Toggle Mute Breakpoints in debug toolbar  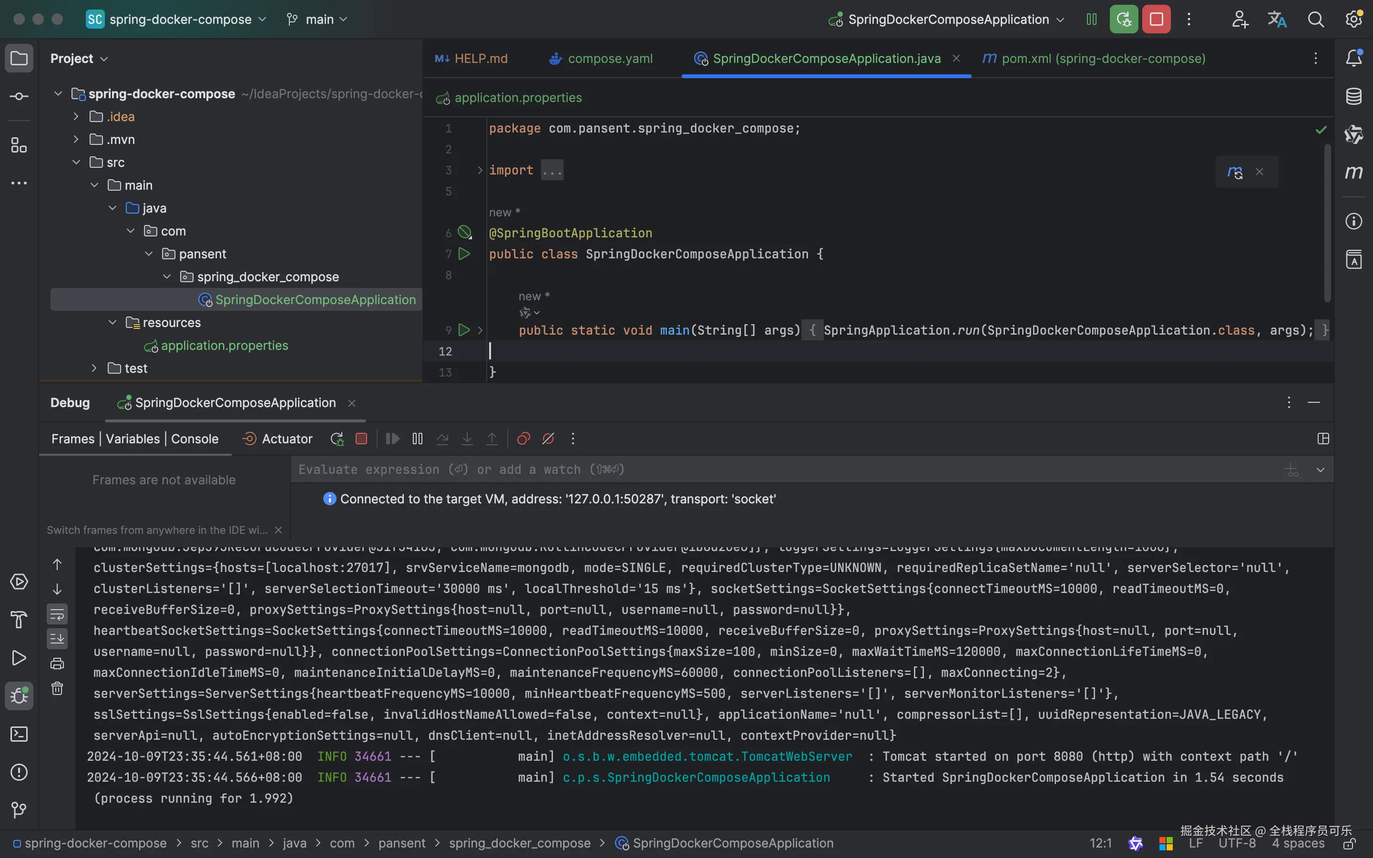(x=548, y=439)
